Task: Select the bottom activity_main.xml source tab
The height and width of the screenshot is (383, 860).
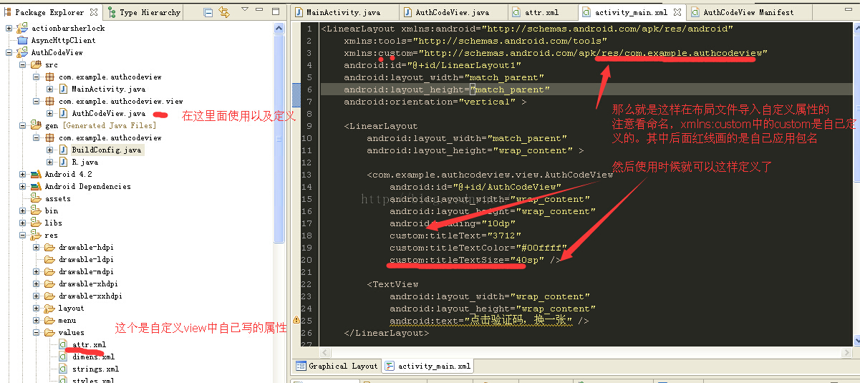Action: pos(427,366)
